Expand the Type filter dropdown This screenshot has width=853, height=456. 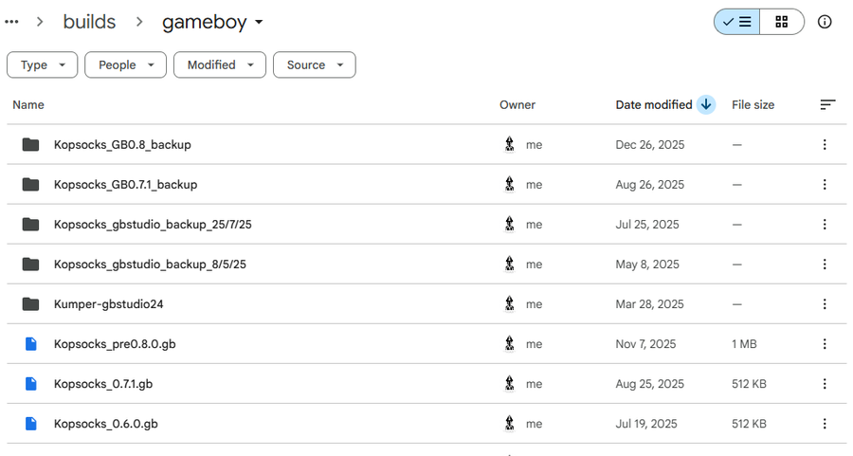click(42, 65)
